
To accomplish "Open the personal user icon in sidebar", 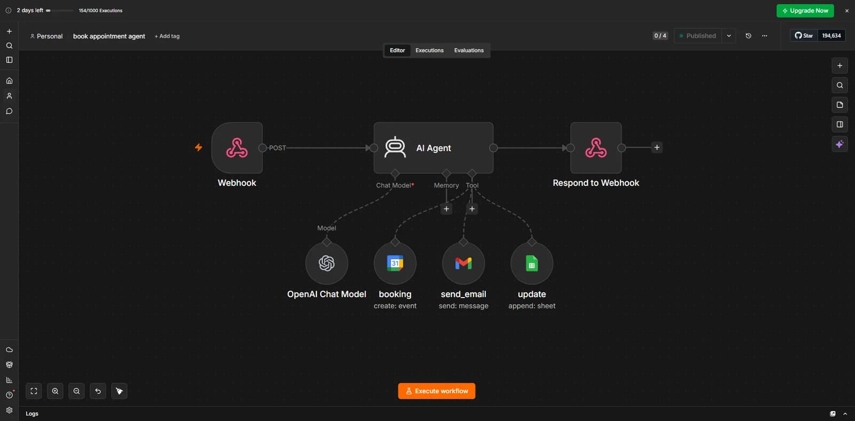I will 9,96.
